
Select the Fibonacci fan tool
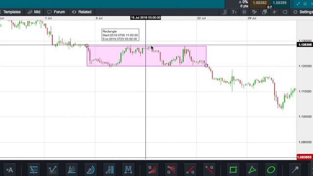click(x=71, y=170)
